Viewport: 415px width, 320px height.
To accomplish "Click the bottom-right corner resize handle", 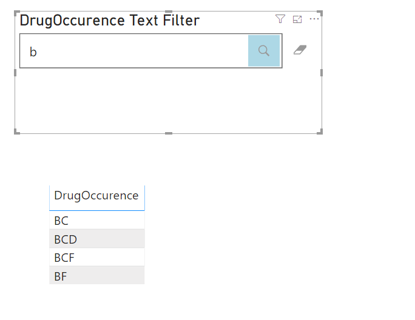I will click(320, 132).
